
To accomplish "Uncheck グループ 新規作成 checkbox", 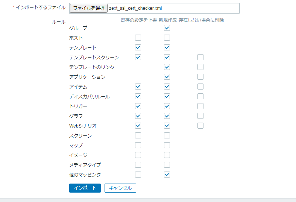I will [167, 28].
